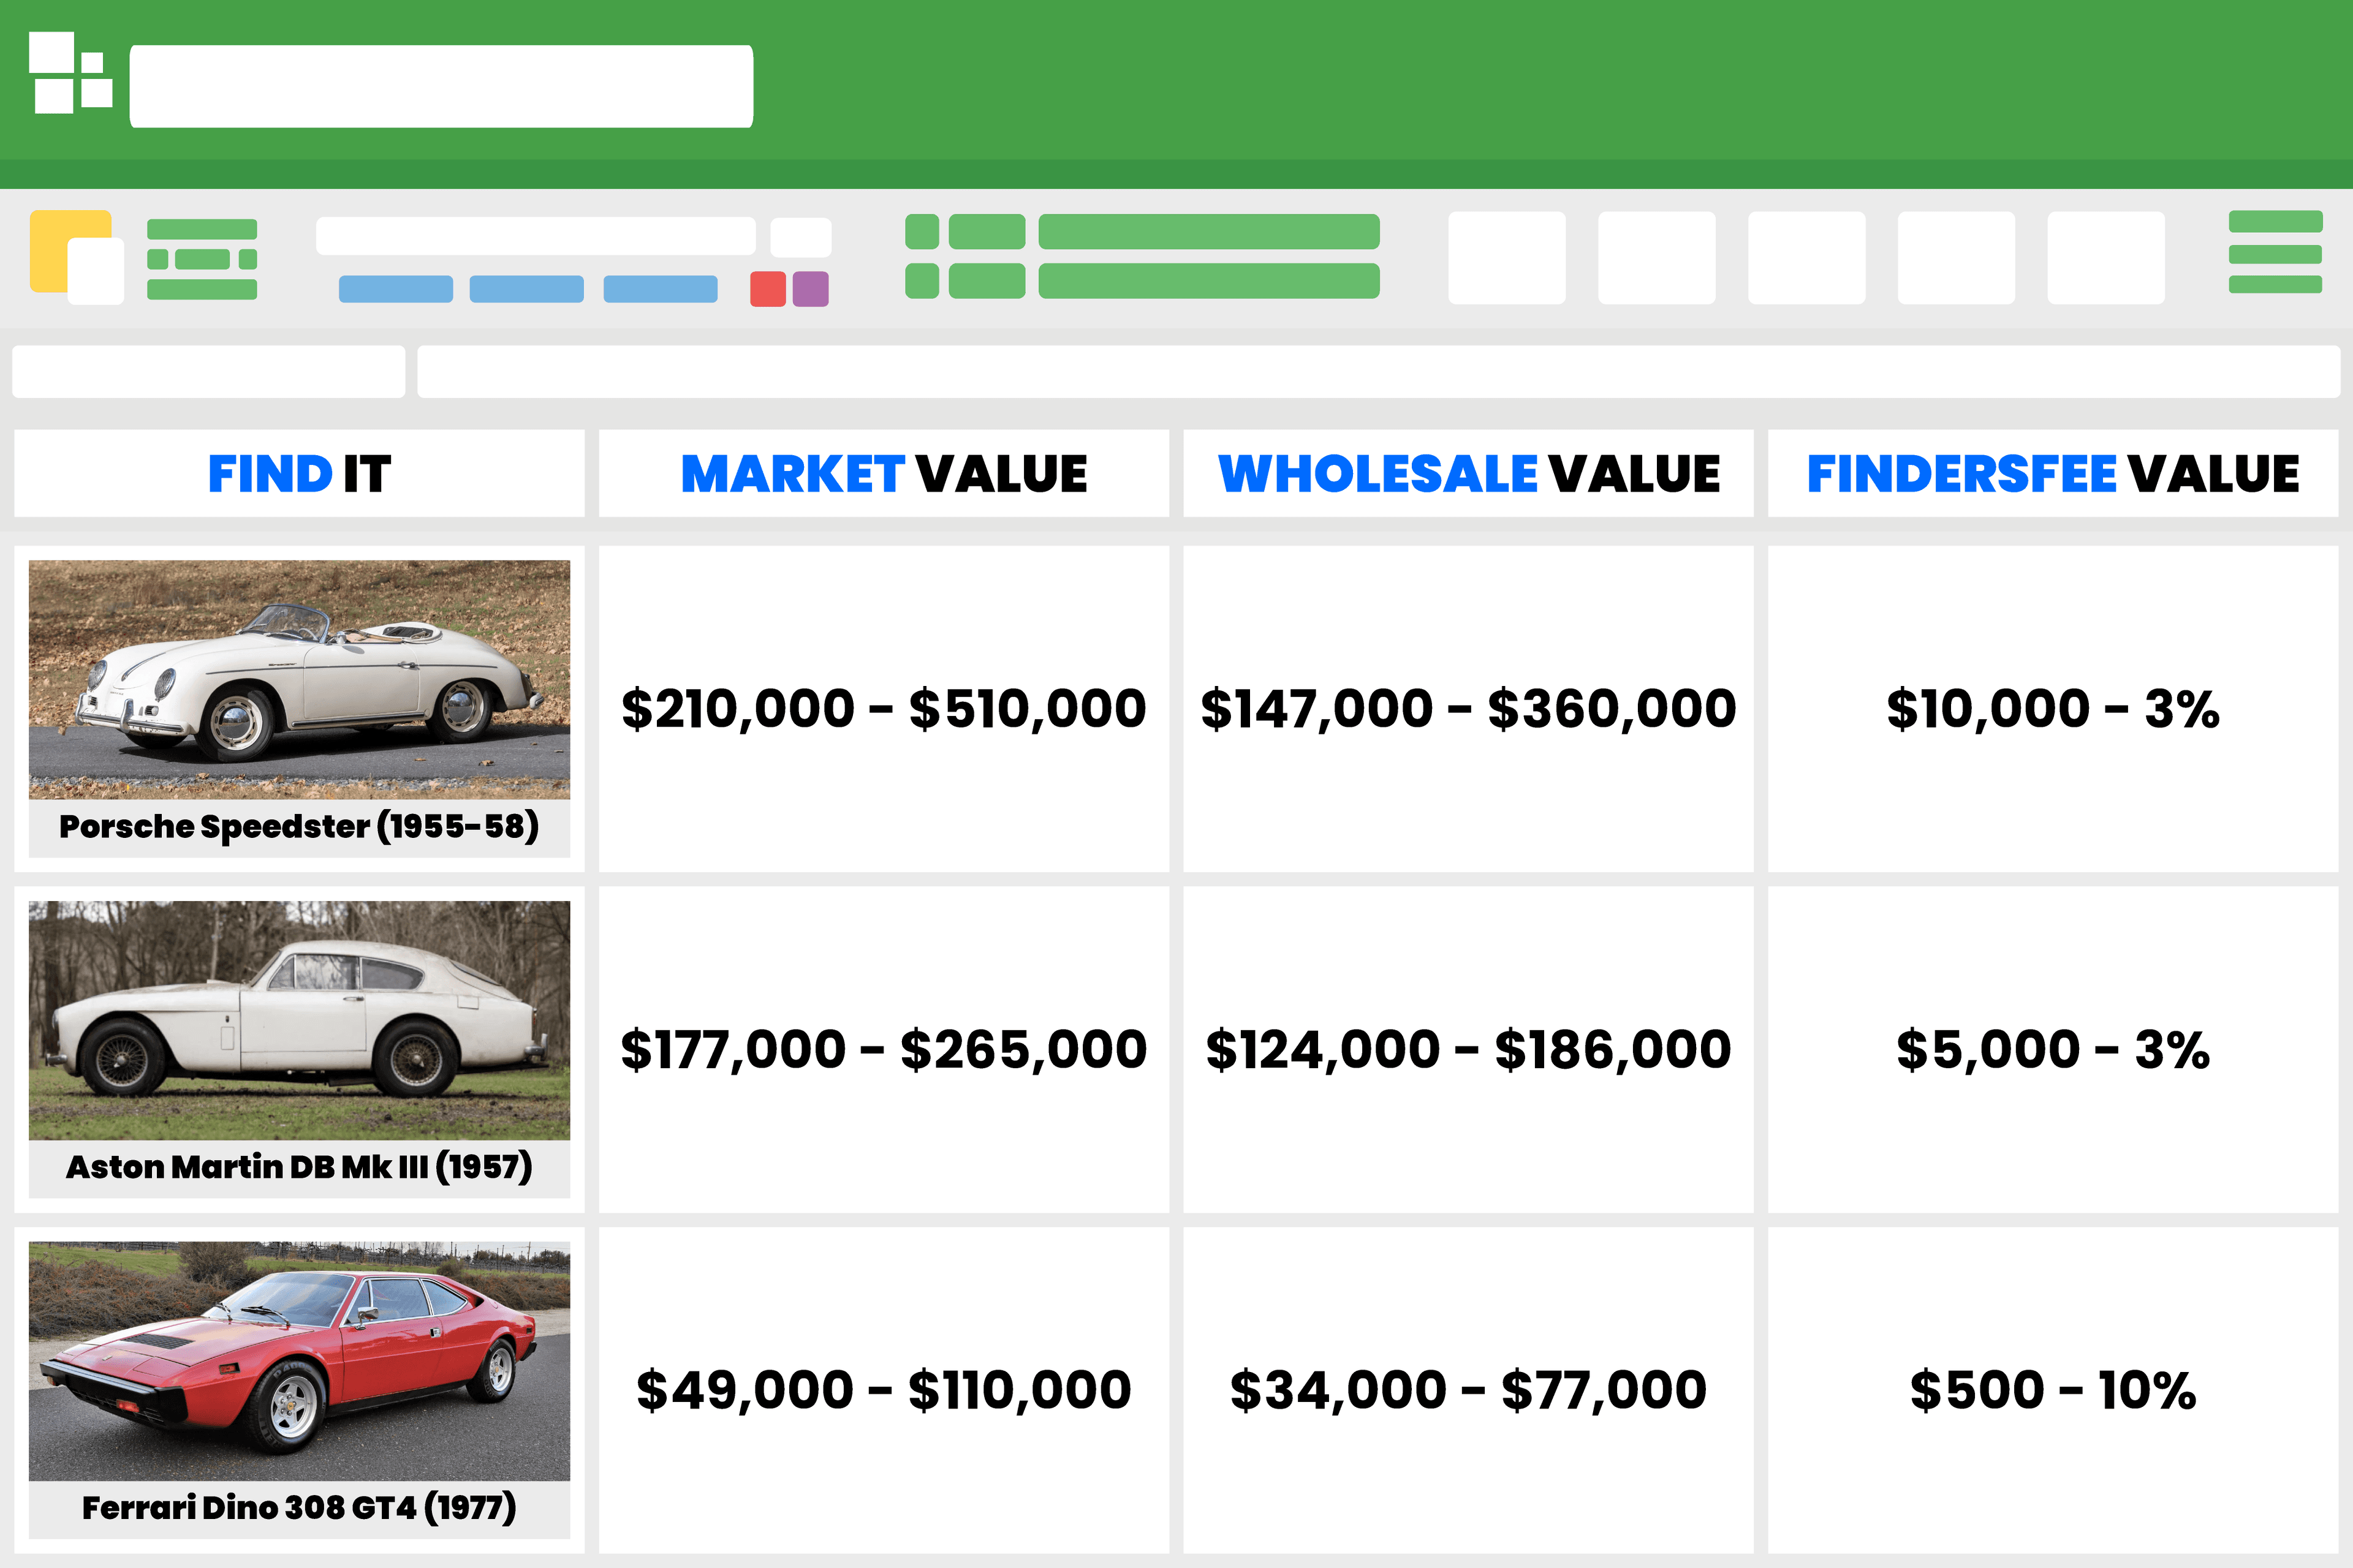2353x1568 pixels.
Task: Select cell $147,000 - $360,000
Action: [1469, 709]
